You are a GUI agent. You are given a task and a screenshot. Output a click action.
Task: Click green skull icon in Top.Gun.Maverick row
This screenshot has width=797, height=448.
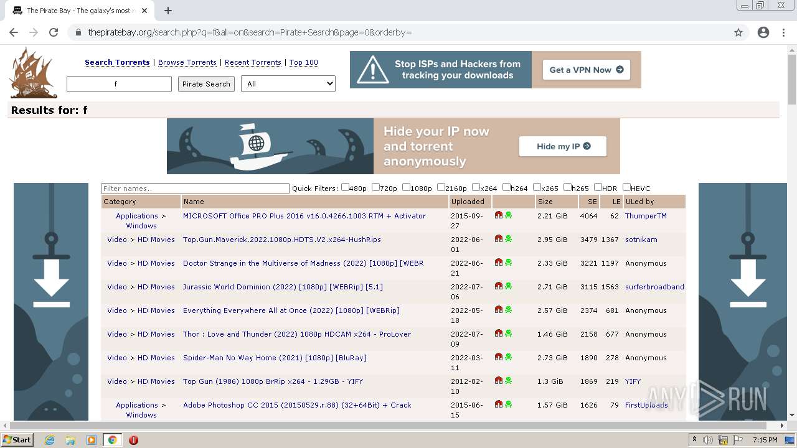pos(509,239)
